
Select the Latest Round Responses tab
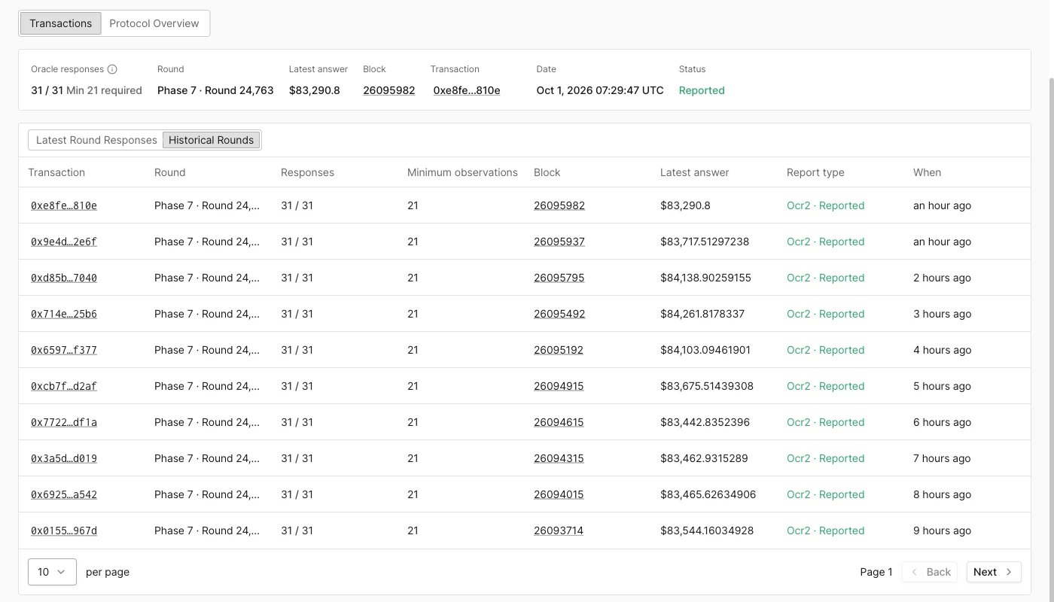[x=96, y=140]
